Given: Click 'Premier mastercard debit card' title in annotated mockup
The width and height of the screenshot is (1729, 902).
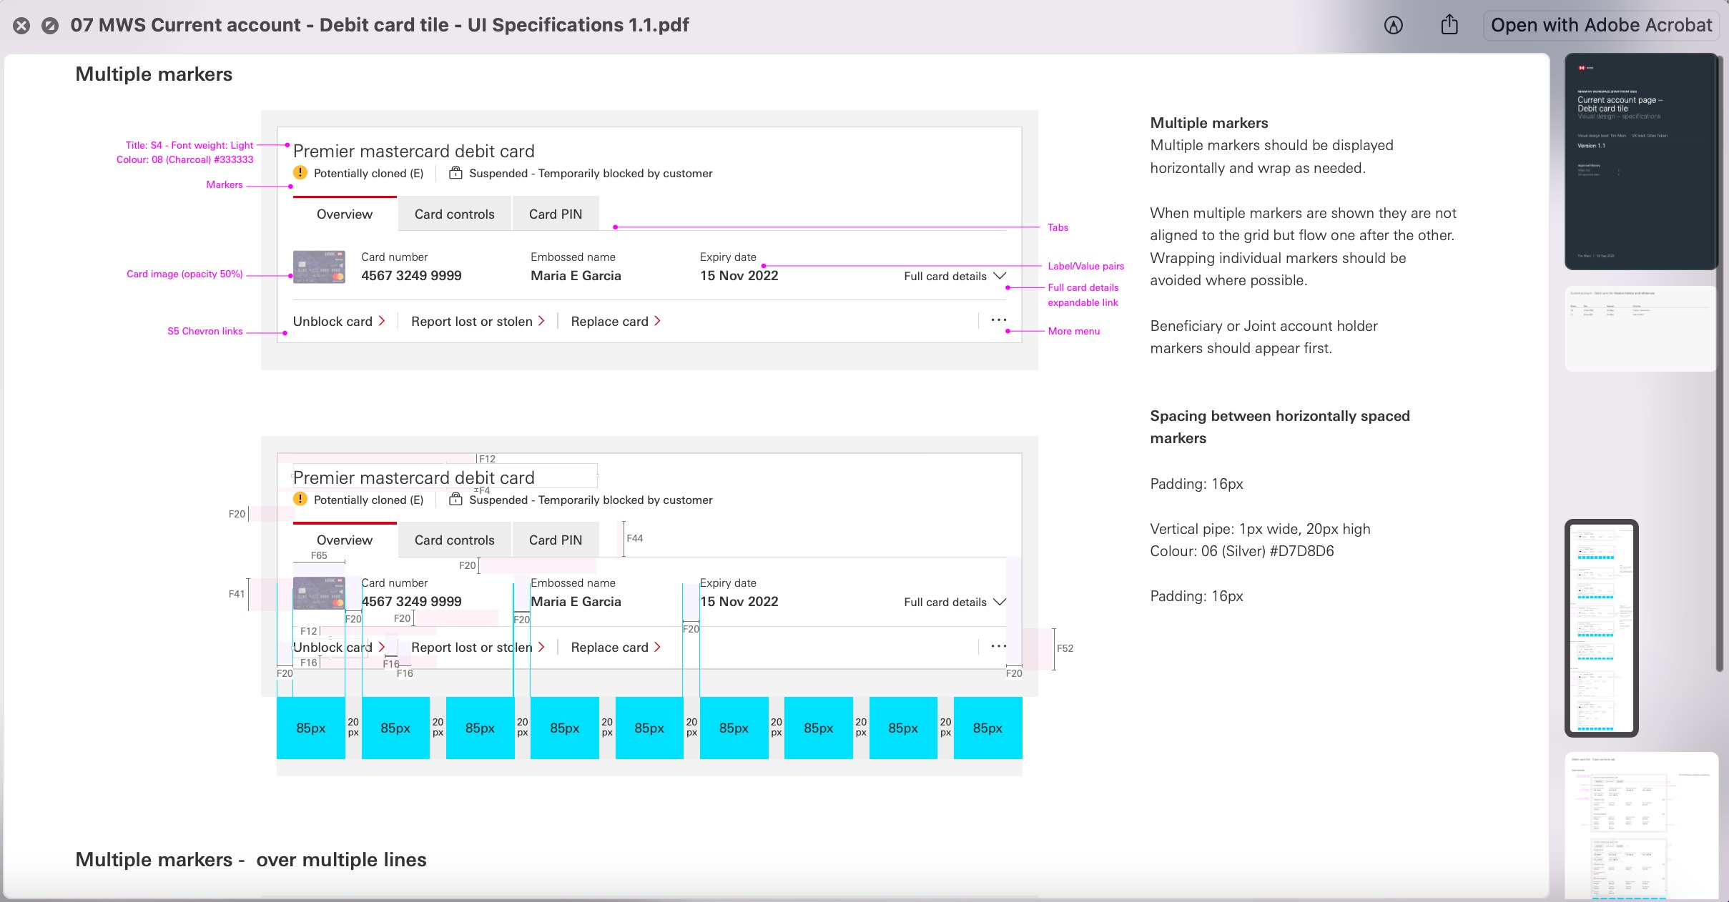Looking at the screenshot, I should [414, 152].
